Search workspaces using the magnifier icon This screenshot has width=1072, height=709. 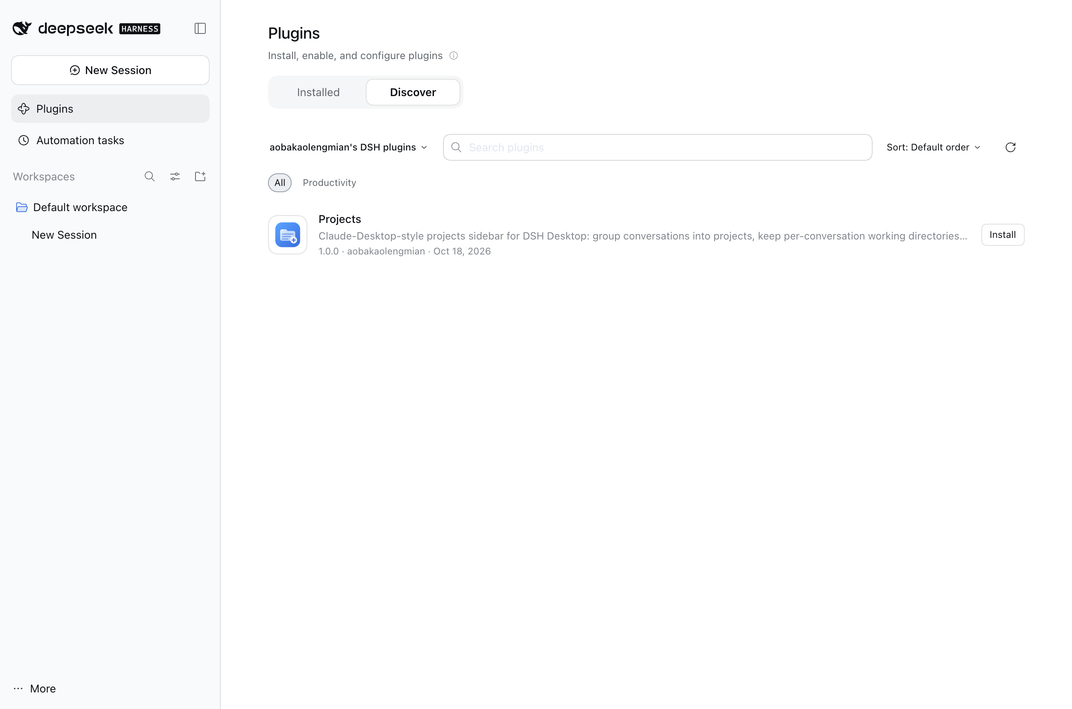pyautogui.click(x=150, y=176)
